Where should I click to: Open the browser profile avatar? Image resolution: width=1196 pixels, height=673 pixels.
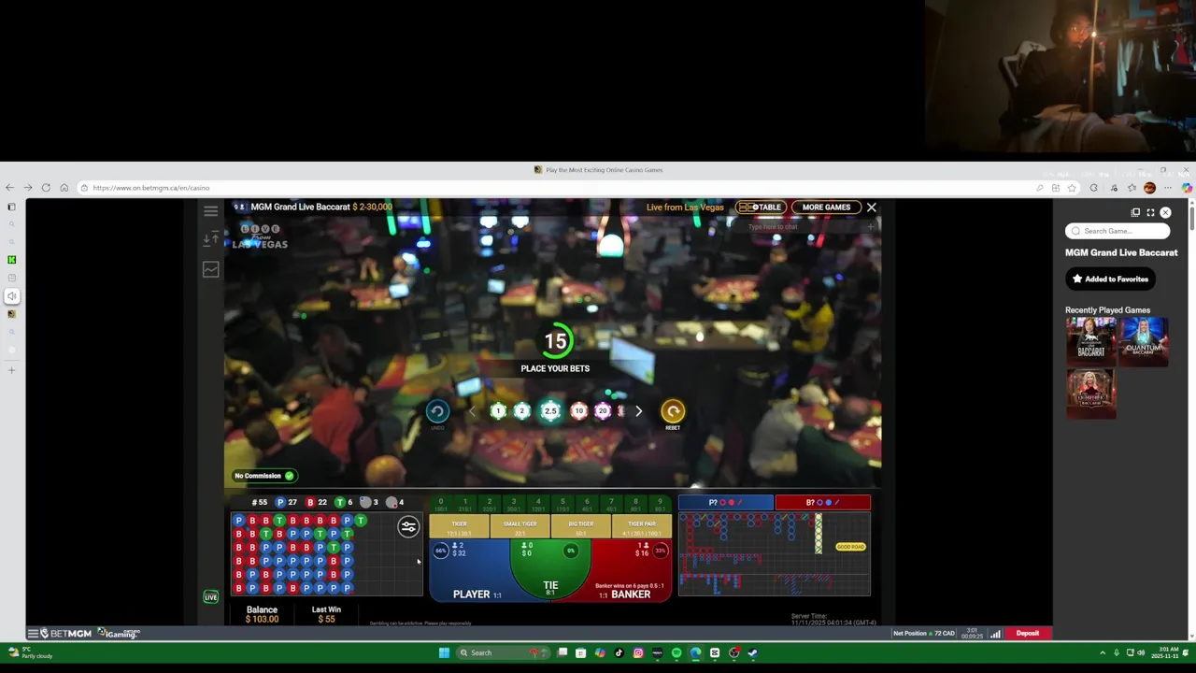point(1149,188)
